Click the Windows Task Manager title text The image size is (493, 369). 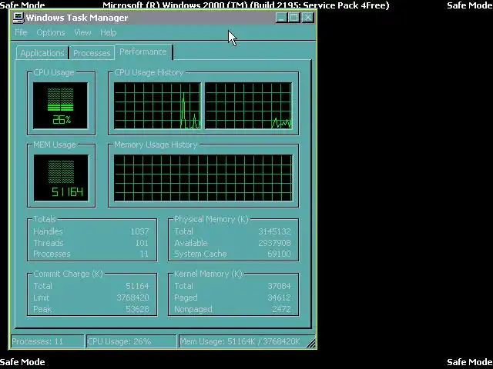click(x=77, y=18)
